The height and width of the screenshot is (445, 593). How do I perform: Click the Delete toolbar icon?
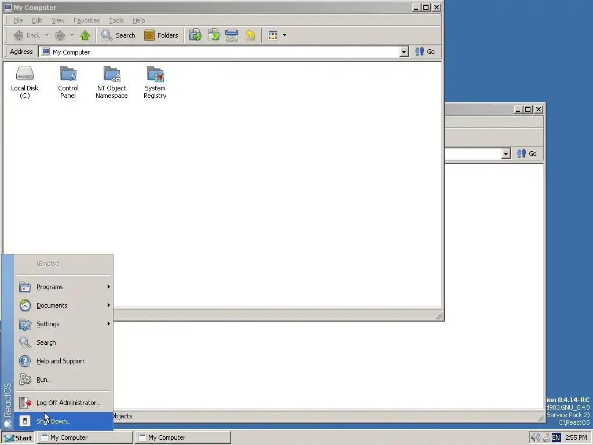click(x=232, y=35)
